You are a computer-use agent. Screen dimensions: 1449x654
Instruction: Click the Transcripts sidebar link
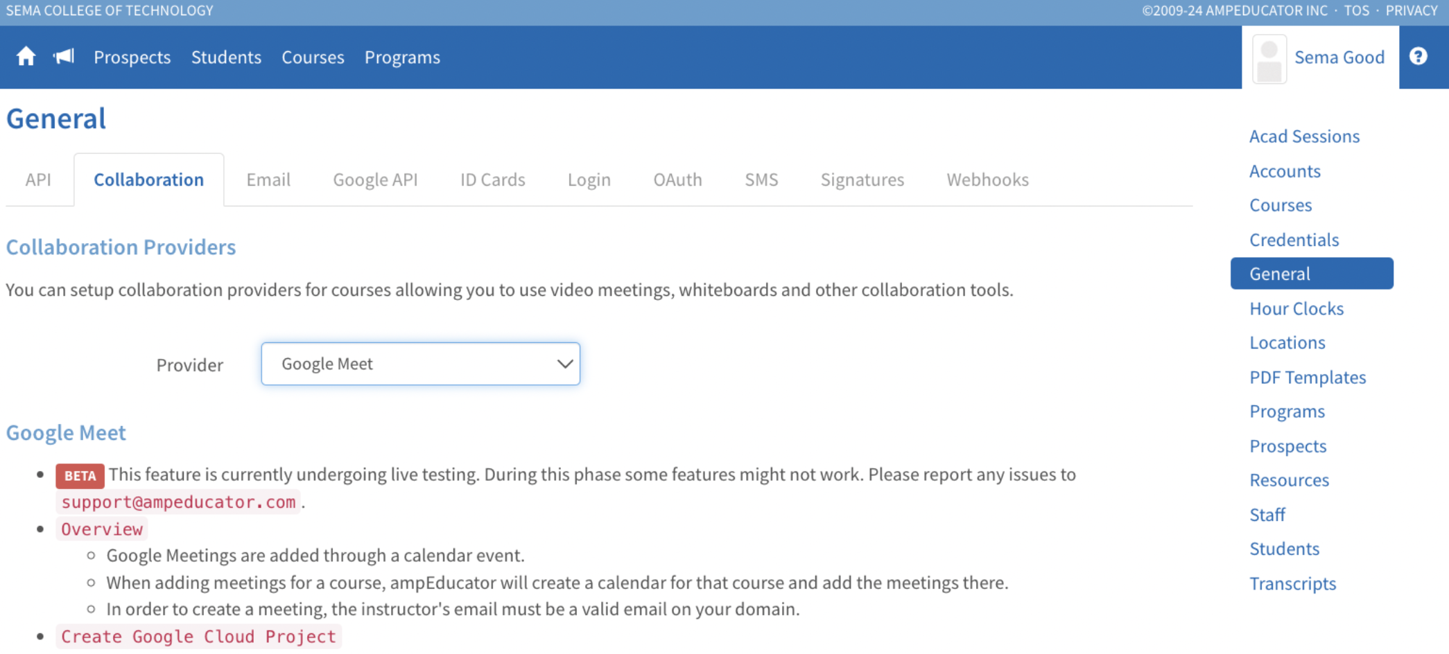pyautogui.click(x=1292, y=584)
